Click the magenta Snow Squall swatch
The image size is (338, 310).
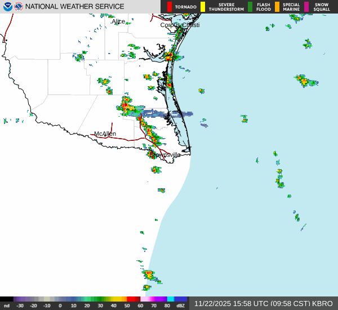point(306,7)
